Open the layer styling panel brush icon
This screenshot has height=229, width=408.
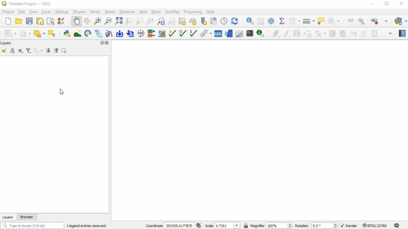coord(4,51)
